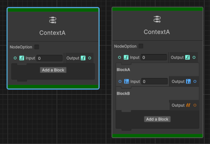Select left node by its ContextA title
210x144 pixels.
(x=52, y=33)
